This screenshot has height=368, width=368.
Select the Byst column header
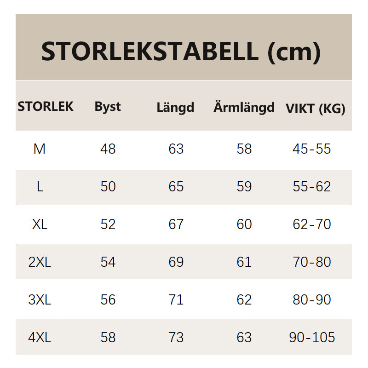pyautogui.click(x=108, y=107)
